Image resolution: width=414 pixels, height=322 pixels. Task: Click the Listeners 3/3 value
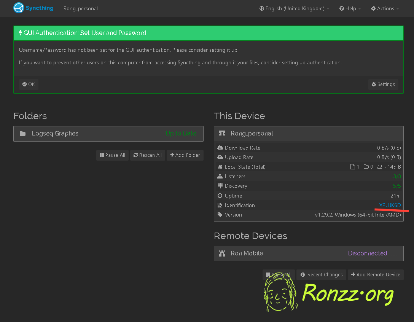point(397,176)
